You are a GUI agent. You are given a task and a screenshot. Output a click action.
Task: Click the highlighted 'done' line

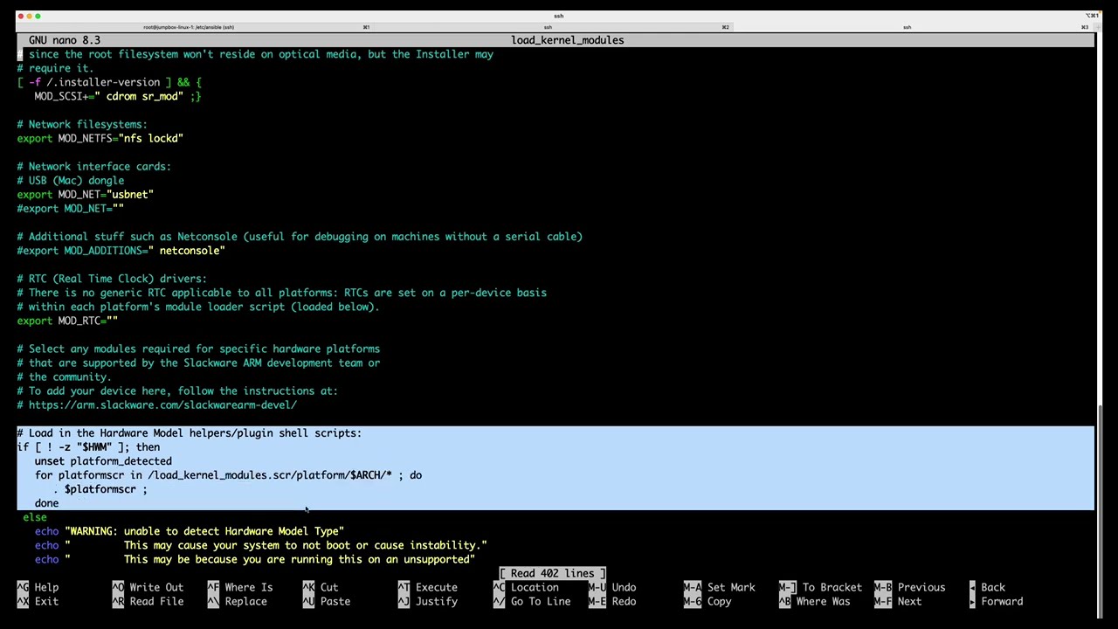[47, 503]
